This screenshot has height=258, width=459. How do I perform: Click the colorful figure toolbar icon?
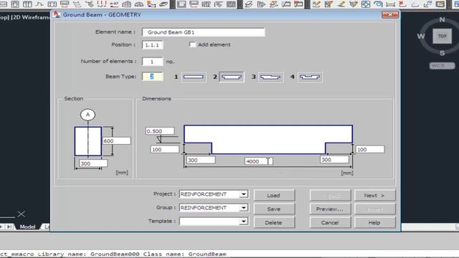(x=151, y=4)
